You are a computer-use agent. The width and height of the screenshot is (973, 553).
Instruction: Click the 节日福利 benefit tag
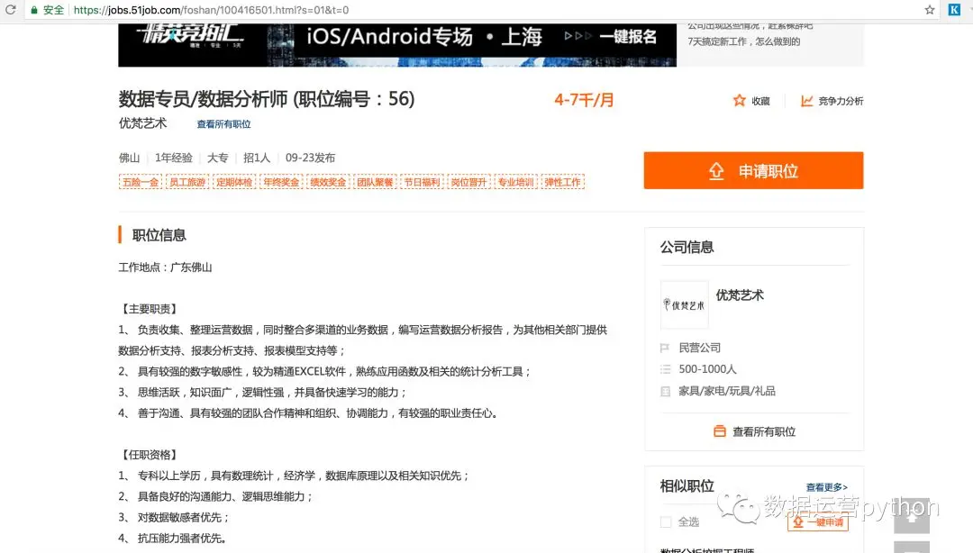point(422,182)
